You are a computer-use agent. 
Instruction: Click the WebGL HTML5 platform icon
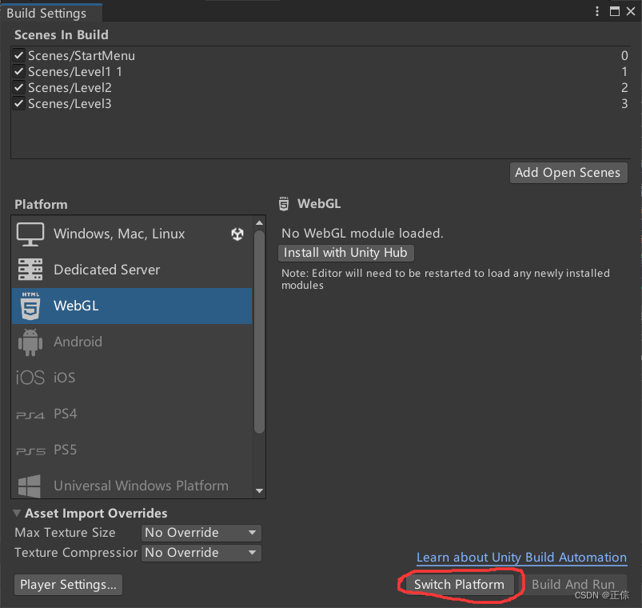30,306
